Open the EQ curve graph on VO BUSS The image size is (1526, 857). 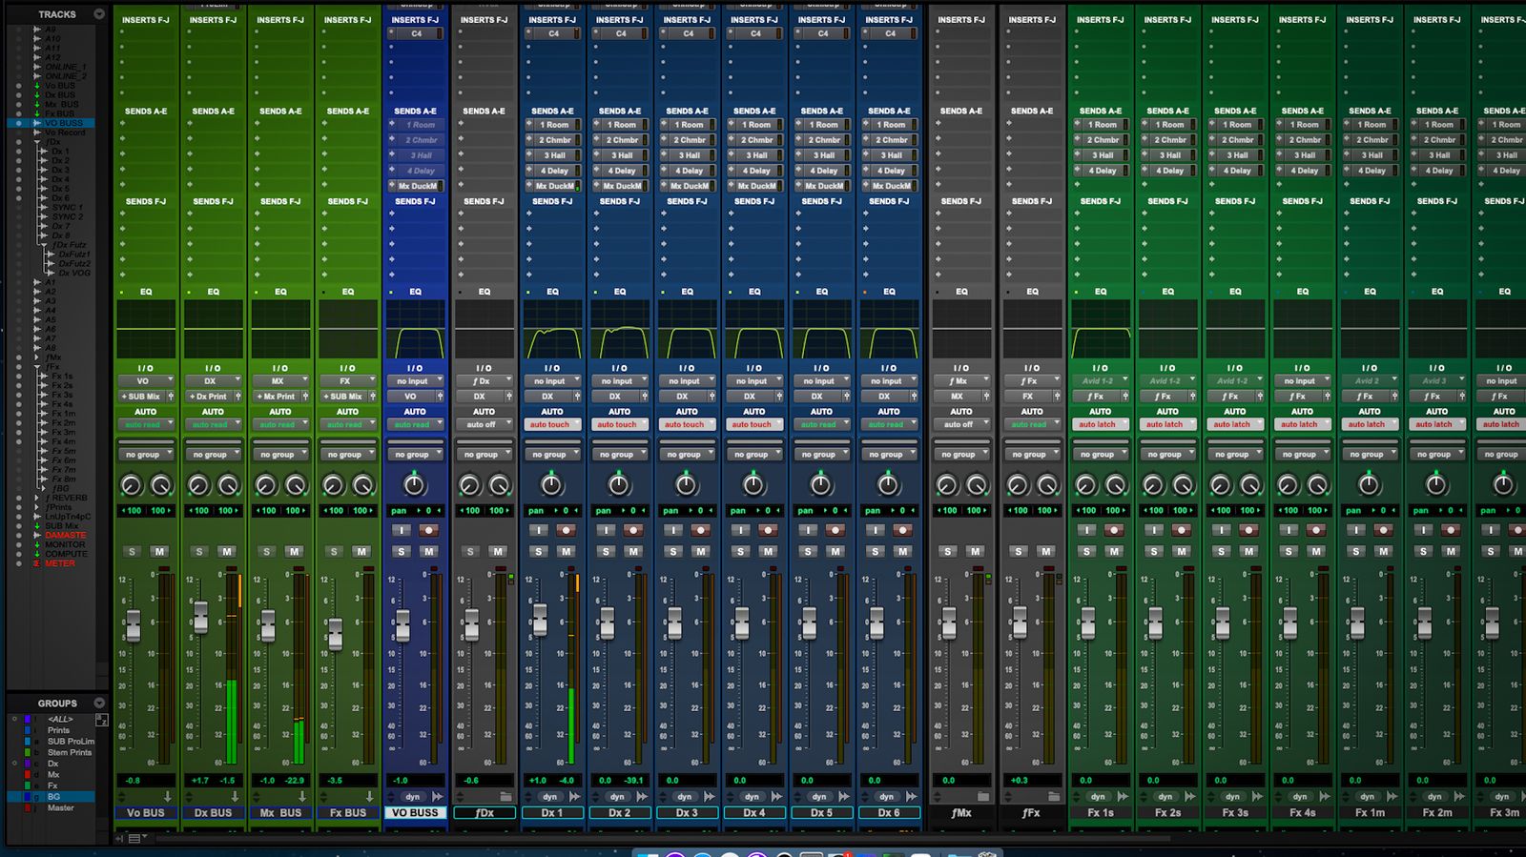pos(415,329)
